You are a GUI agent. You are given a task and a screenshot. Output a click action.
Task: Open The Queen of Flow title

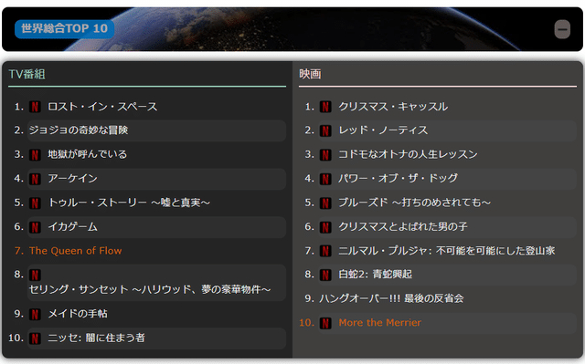pos(75,251)
